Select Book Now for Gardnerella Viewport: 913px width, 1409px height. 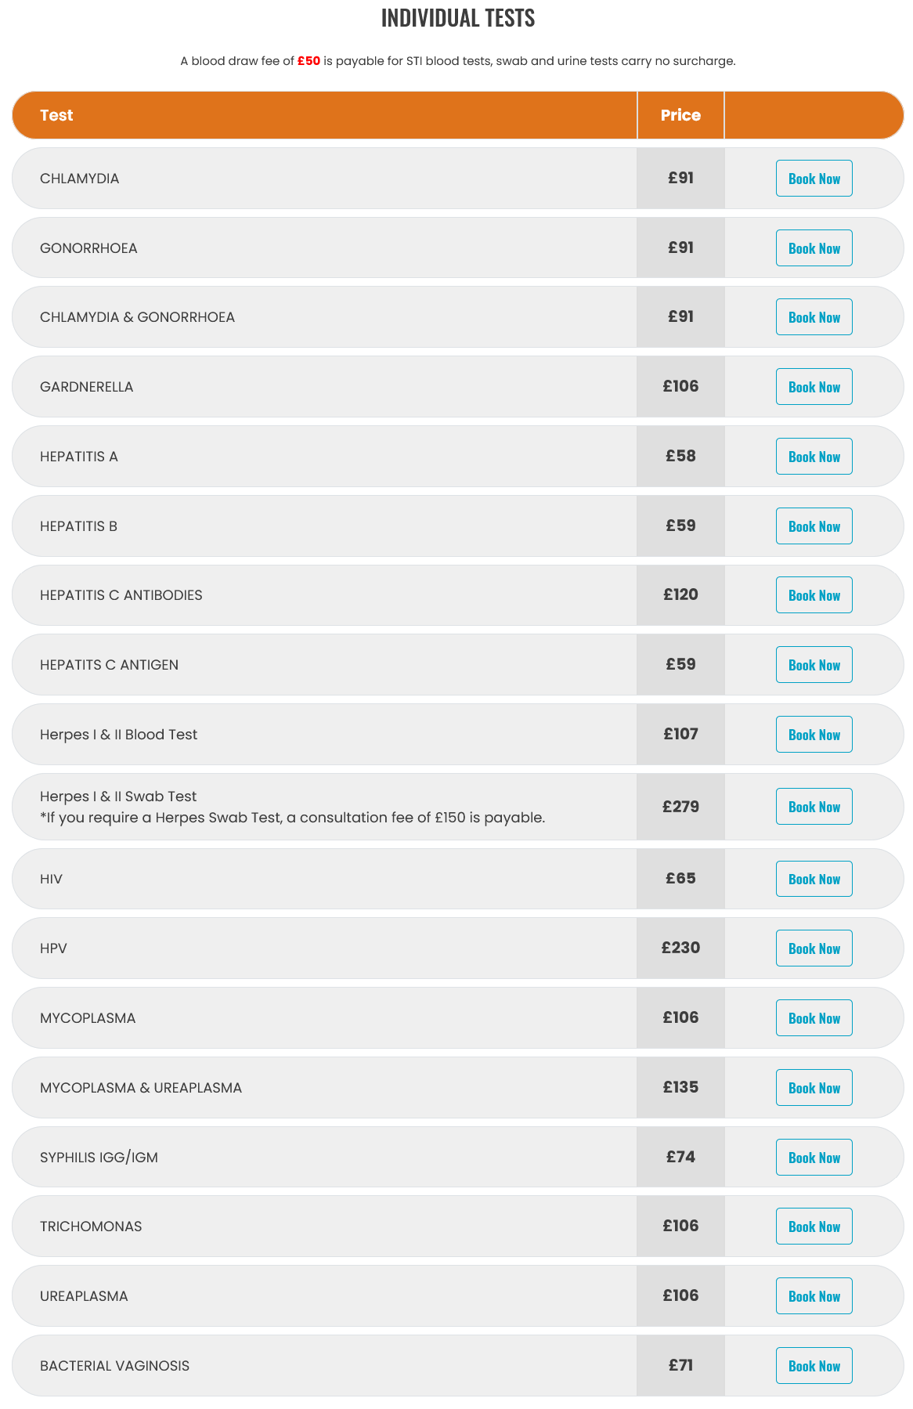(x=814, y=387)
